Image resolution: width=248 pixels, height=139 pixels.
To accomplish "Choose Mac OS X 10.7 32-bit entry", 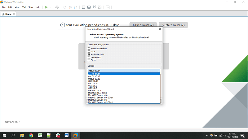I will [124, 93].
